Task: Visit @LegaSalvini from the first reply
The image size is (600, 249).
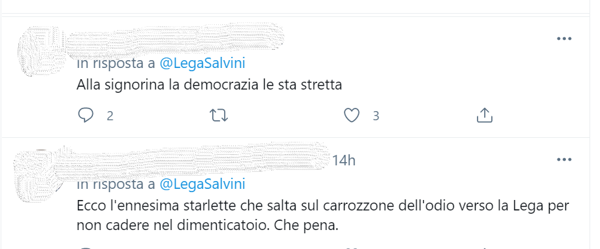Action: [x=202, y=63]
